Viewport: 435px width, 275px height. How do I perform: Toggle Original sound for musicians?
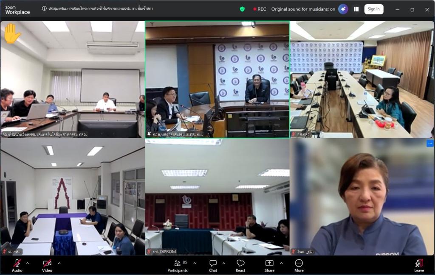(303, 9)
